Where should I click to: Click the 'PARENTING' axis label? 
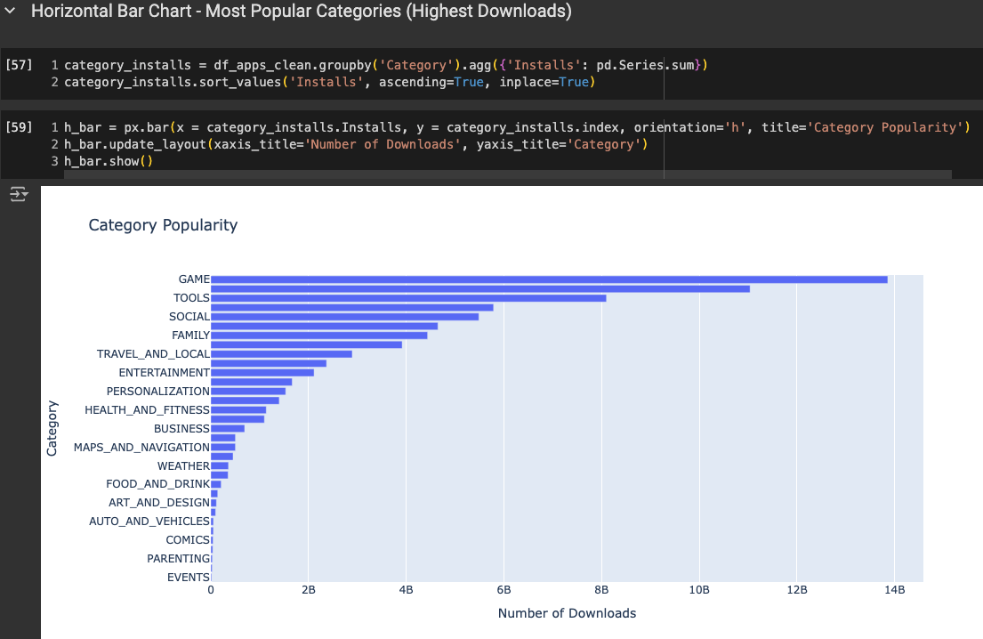point(179,559)
